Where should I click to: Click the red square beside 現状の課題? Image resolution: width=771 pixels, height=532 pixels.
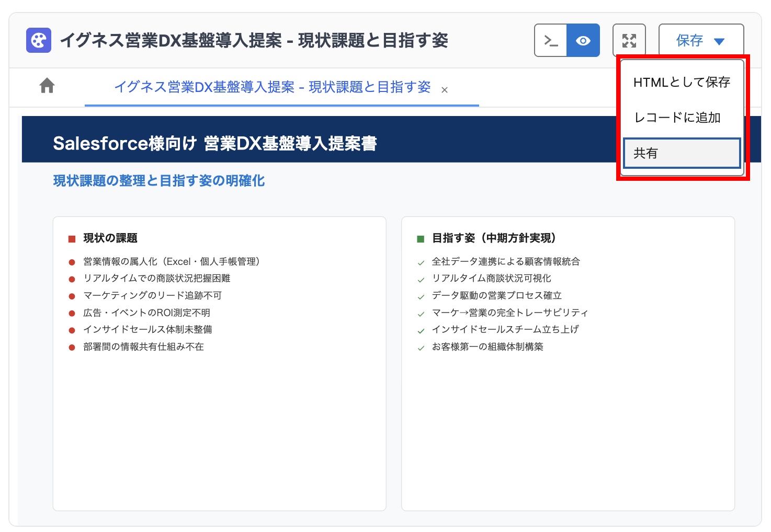click(x=72, y=239)
